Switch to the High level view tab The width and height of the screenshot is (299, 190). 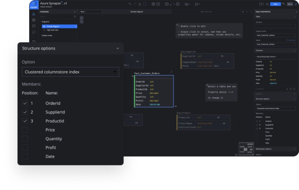[x=206, y=12]
